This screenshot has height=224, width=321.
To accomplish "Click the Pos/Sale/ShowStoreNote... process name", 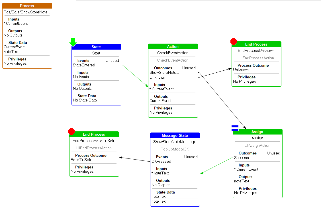I will pyautogui.click(x=27, y=12).
